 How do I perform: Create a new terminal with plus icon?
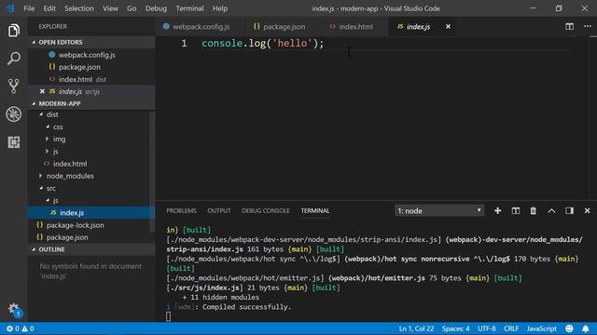(x=497, y=211)
